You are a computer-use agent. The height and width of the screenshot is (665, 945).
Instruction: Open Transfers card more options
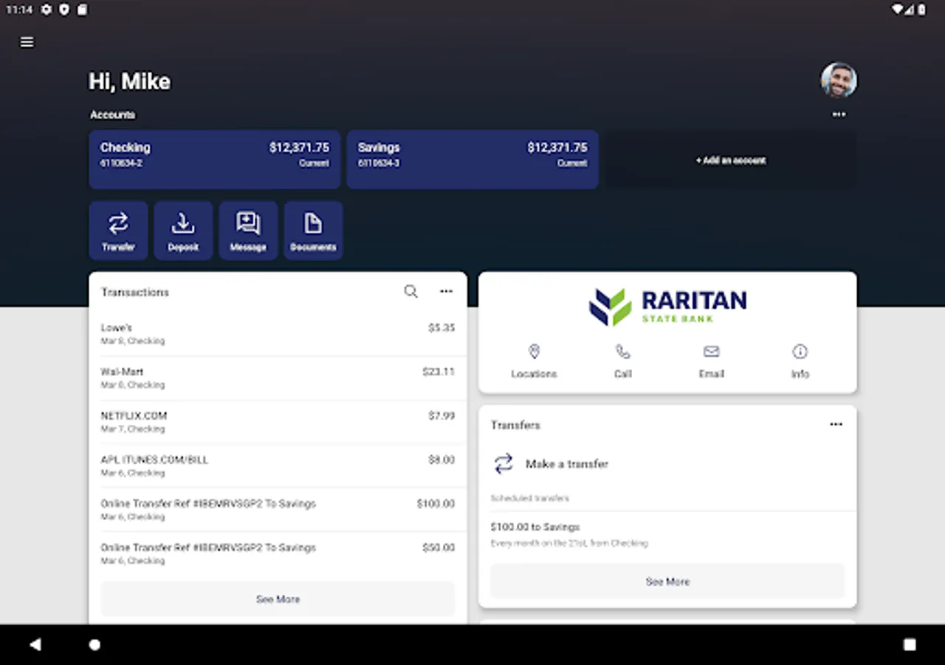pyautogui.click(x=836, y=425)
